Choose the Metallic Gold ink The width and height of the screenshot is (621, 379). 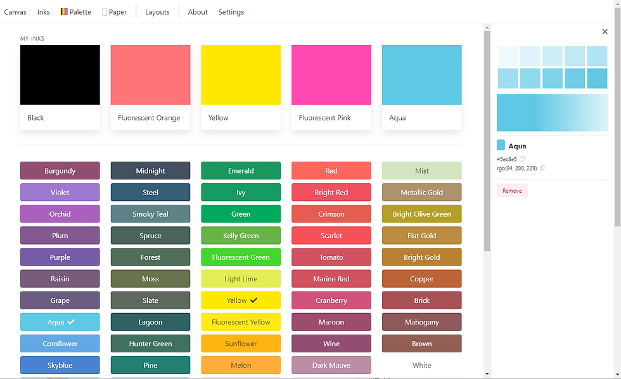tap(422, 192)
